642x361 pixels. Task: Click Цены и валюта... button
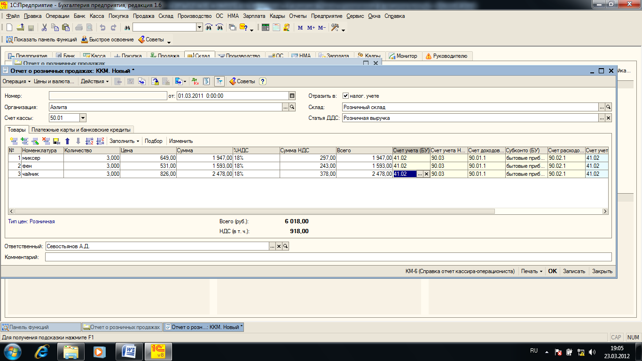pos(54,81)
